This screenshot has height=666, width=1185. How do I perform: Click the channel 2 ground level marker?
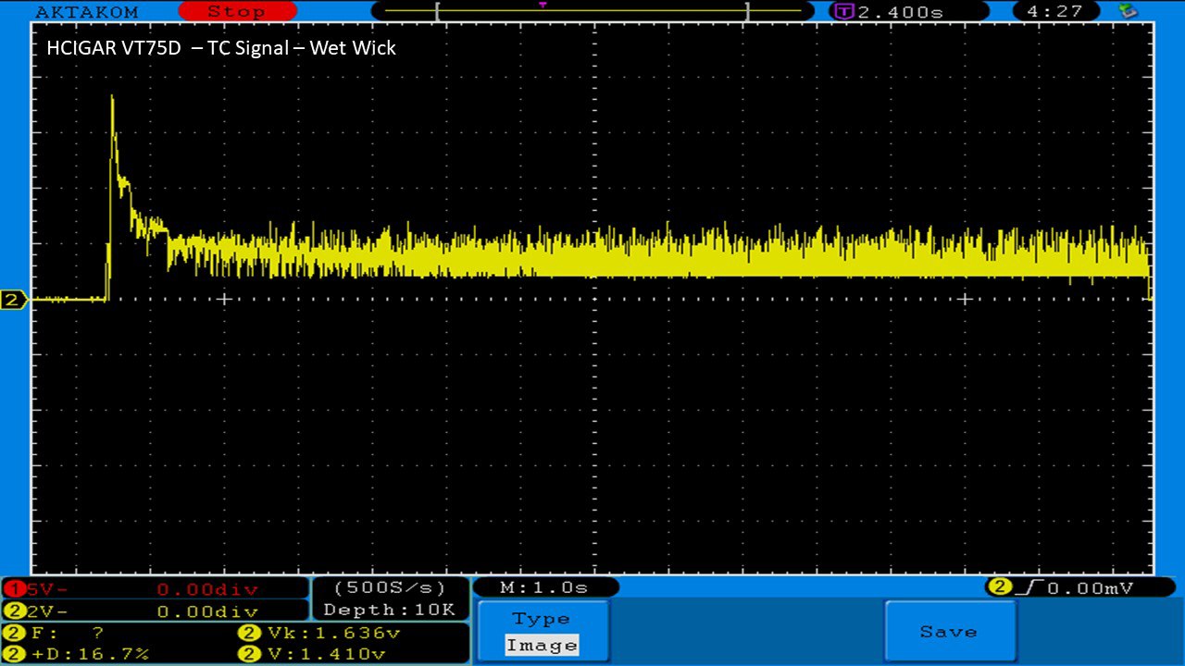pyautogui.click(x=14, y=300)
